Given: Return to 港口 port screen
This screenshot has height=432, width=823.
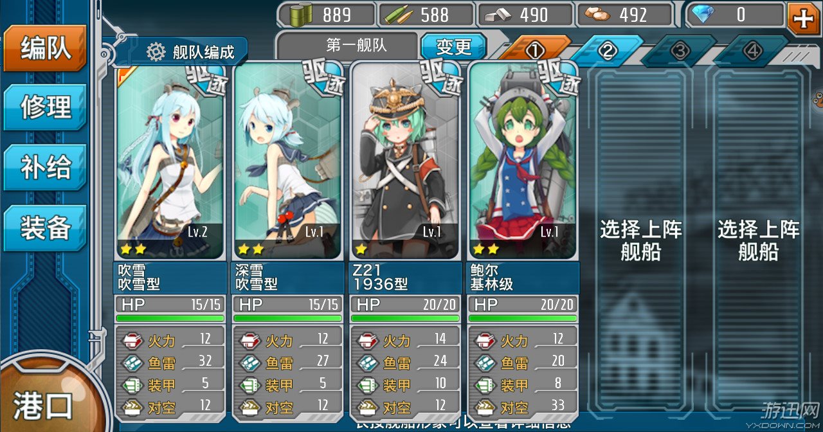Looking at the screenshot, I should coord(44,406).
